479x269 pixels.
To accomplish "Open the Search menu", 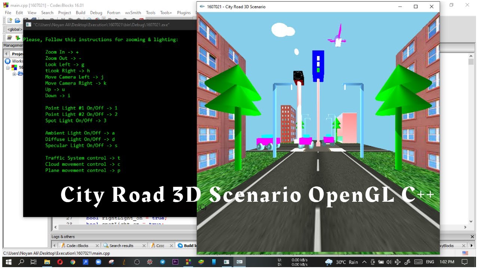I will 47,13.
